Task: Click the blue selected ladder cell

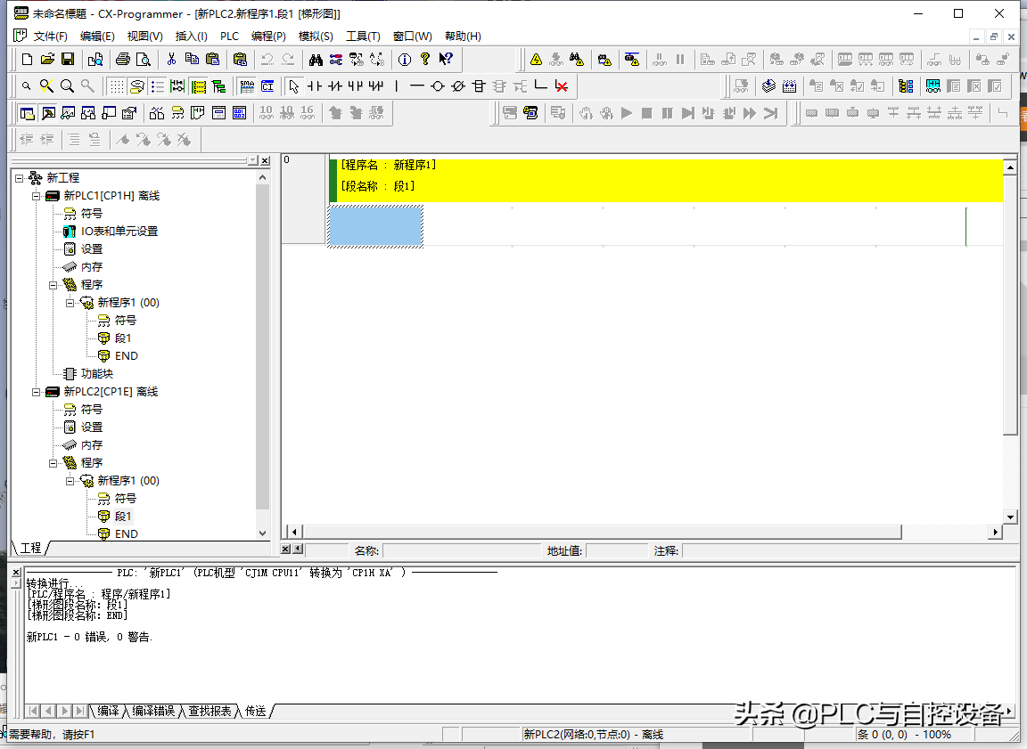Action: [x=375, y=226]
